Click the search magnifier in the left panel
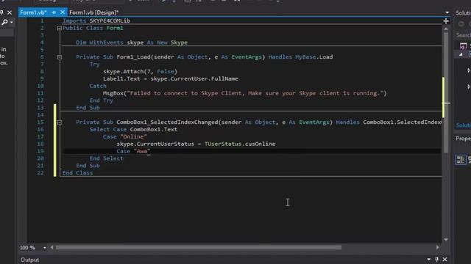471x264 pixels. pyautogui.click(x=4, y=22)
